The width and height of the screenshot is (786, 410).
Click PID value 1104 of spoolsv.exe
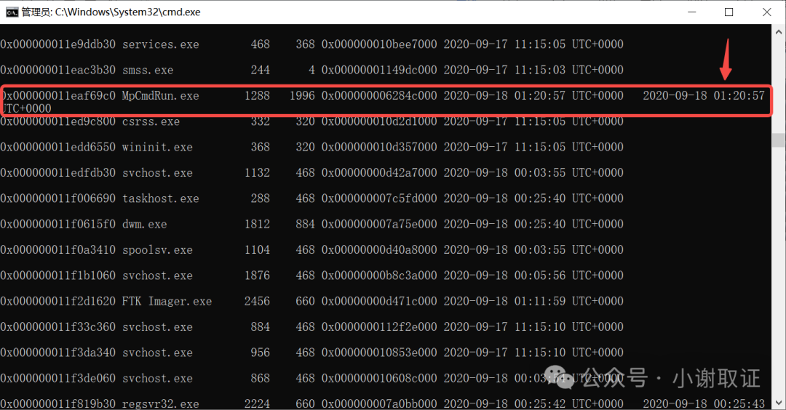pos(257,250)
